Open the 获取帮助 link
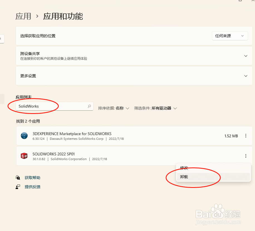 point(32,178)
